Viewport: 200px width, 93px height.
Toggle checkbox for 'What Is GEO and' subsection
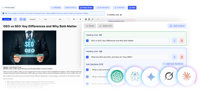click(x=87, y=77)
